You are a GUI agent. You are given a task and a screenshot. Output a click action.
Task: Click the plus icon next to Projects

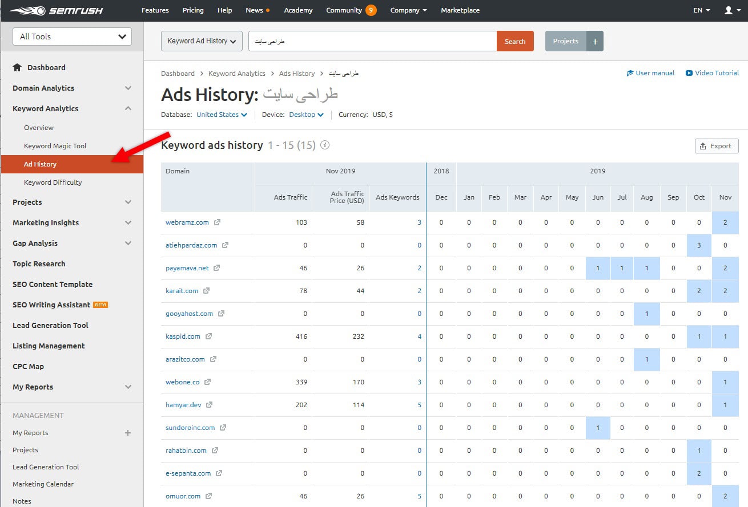pyautogui.click(x=595, y=40)
